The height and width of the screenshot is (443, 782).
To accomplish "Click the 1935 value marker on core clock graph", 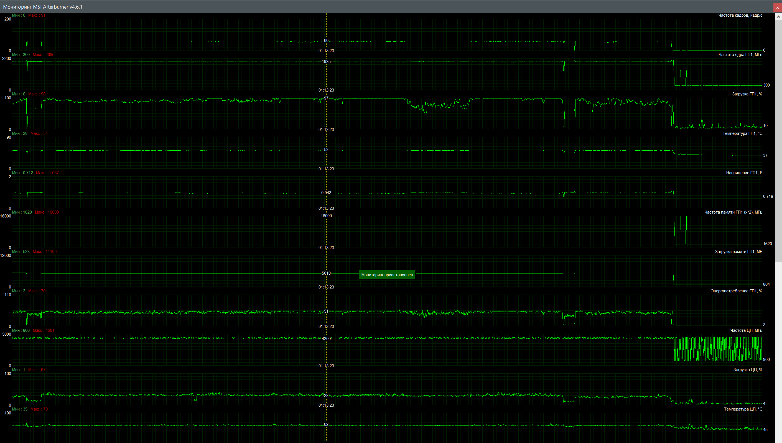I will click(326, 62).
